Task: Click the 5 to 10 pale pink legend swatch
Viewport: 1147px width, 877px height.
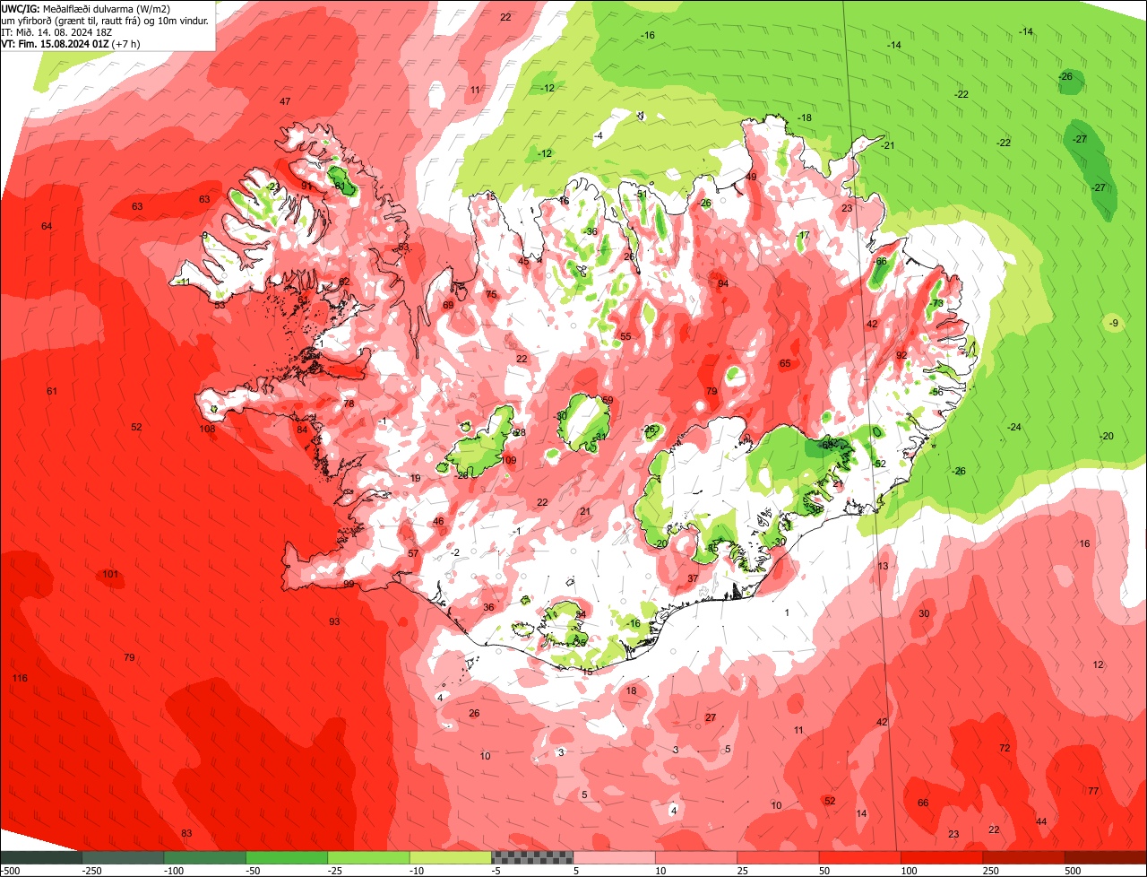Action: pyautogui.click(x=615, y=857)
